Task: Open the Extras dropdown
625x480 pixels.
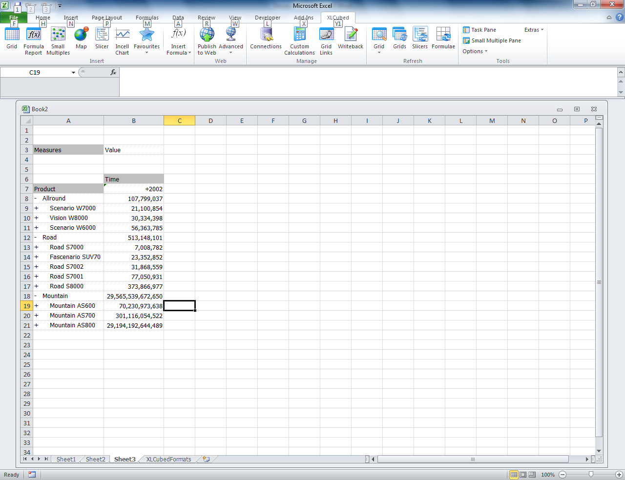Action: [x=534, y=30]
